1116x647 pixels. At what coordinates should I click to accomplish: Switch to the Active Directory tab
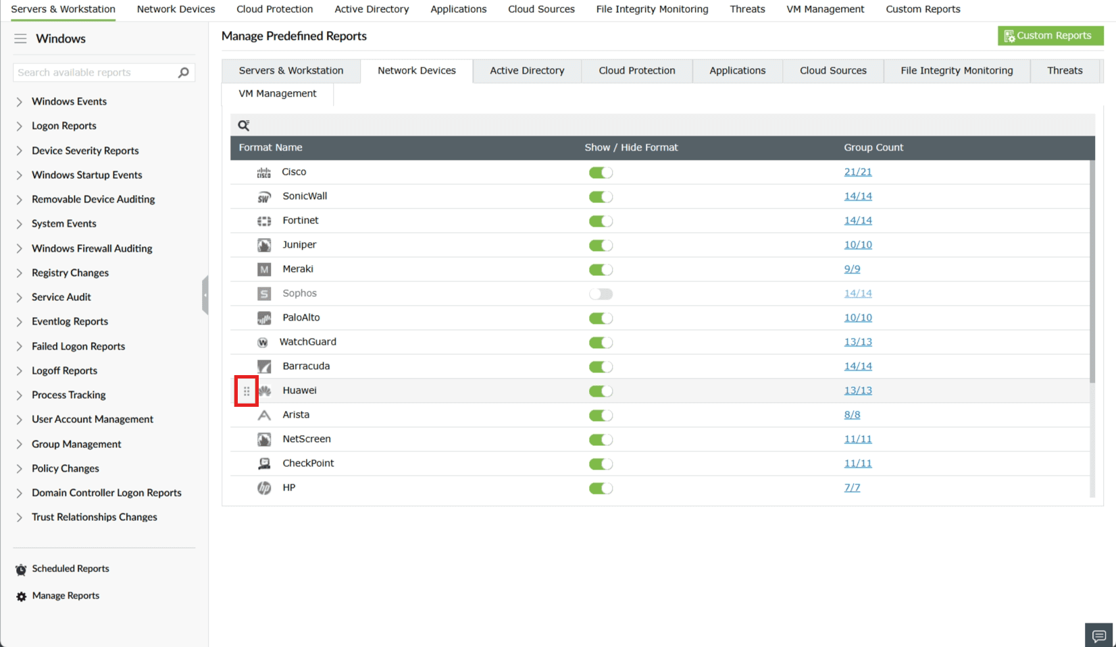point(527,70)
